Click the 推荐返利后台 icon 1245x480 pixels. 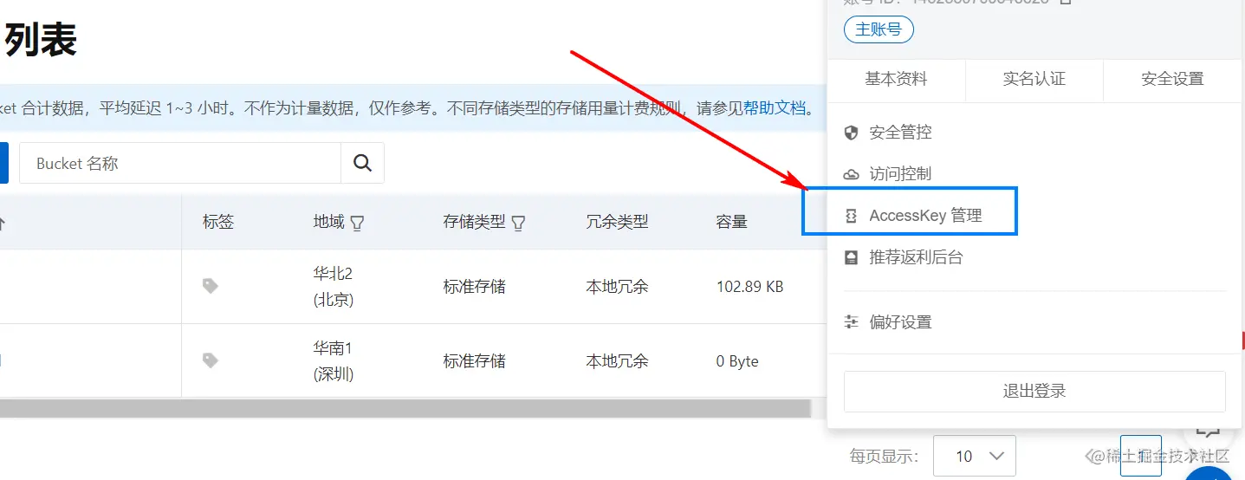click(x=851, y=257)
